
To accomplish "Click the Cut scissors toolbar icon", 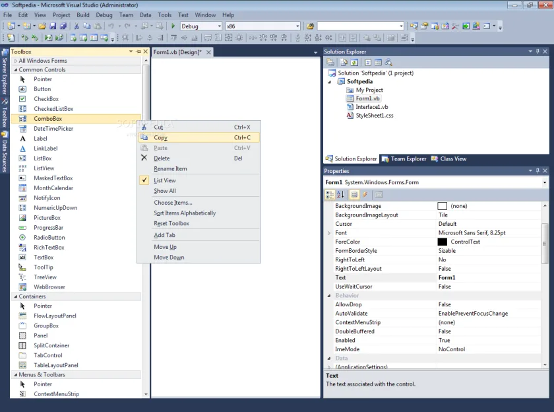I will point(77,26).
